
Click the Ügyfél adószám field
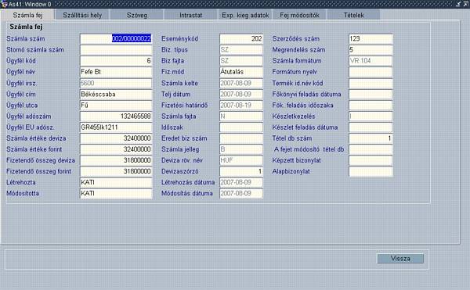(x=116, y=116)
